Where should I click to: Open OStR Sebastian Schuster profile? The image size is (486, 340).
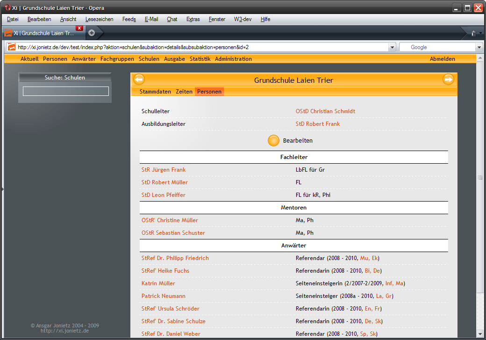coord(173,233)
